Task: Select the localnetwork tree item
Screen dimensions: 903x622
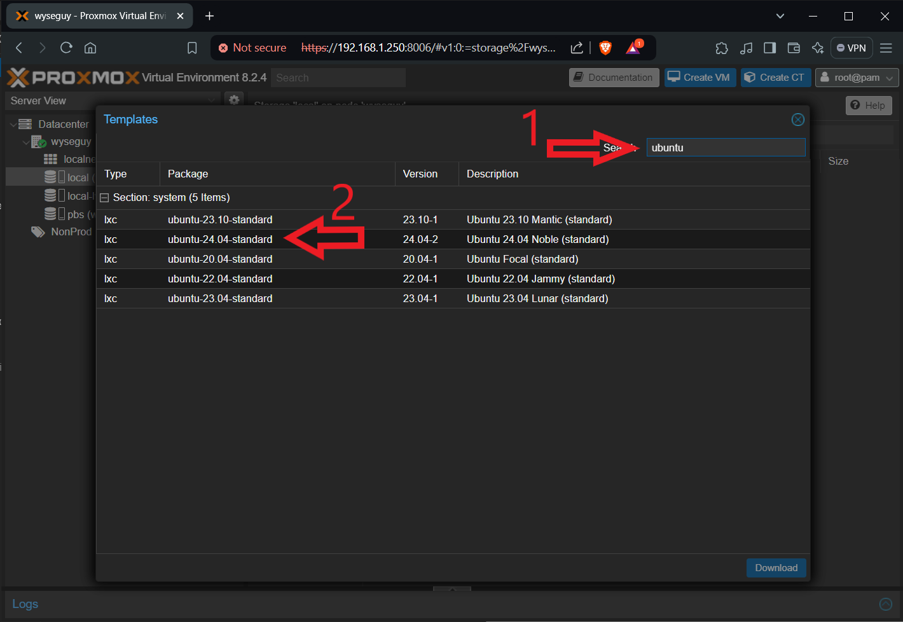Action: pyautogui.click(x=79, y=159)
